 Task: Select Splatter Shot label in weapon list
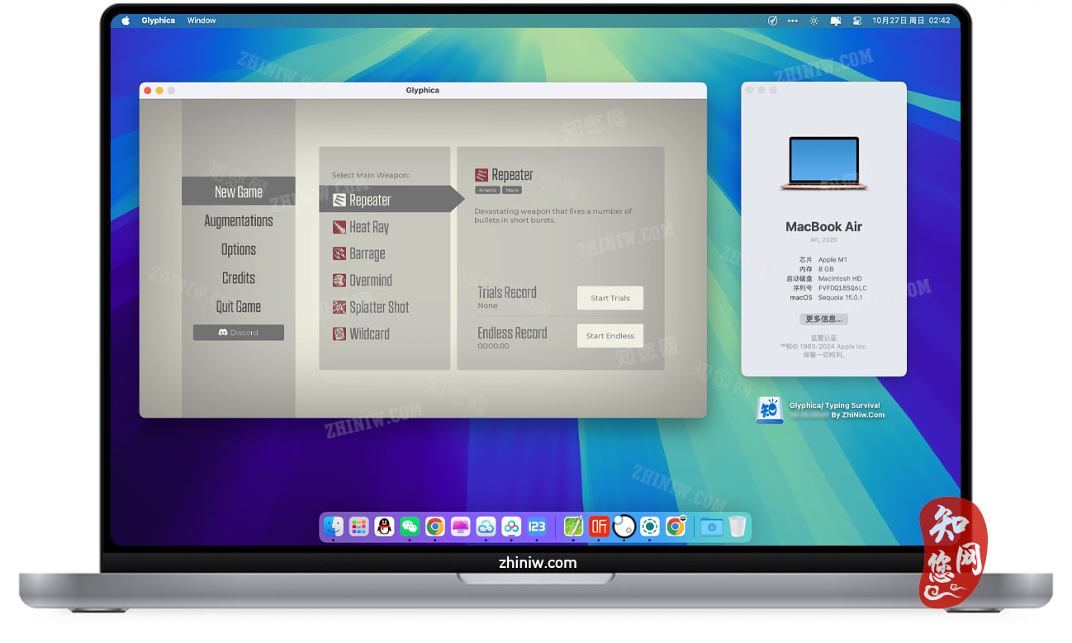379,307
